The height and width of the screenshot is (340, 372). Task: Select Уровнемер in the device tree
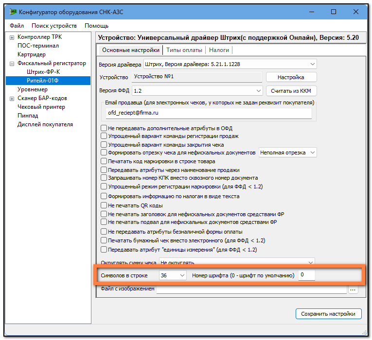32,89
